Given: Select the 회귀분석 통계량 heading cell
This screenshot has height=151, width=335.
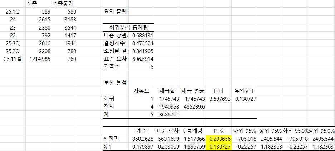Looking at the screenshot, I should point(128,27).
